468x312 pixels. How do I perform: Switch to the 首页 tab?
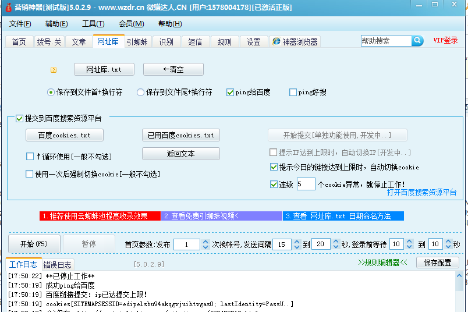coord(19,41)
